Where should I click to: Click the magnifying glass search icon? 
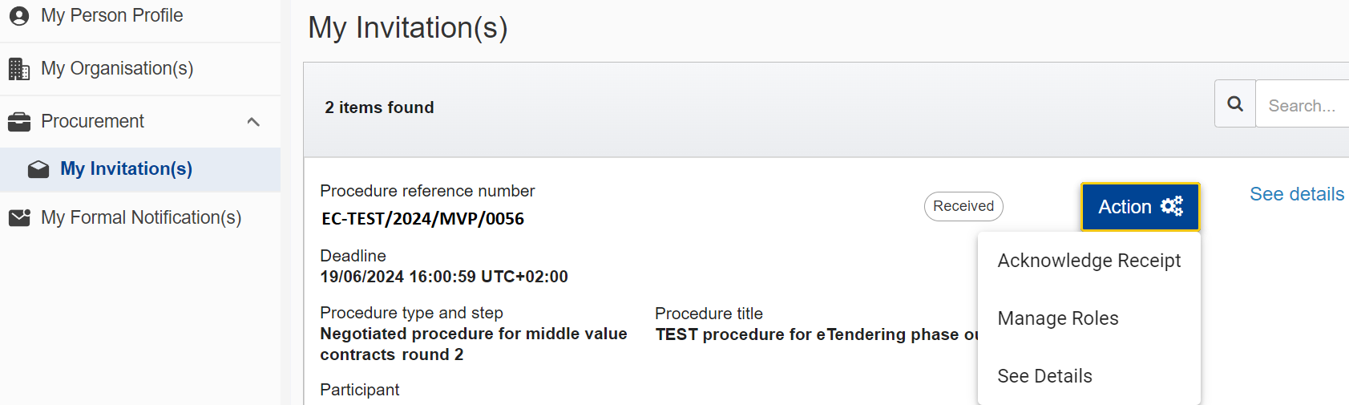click(1235, 104)
